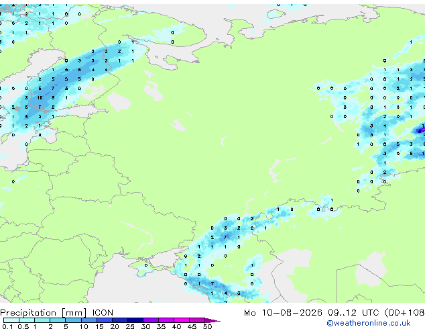The width and height of the screenshot is (425, 329).
Task: Click the 20–25 mm legend swatch
Action: point(120,320)
